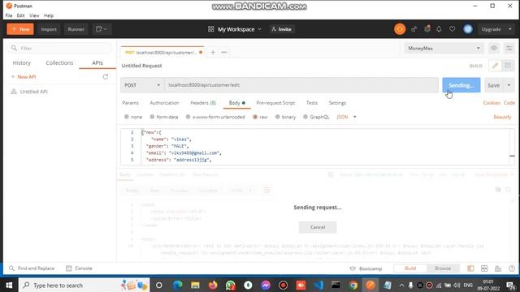Click the sync status icon in header

400,29
